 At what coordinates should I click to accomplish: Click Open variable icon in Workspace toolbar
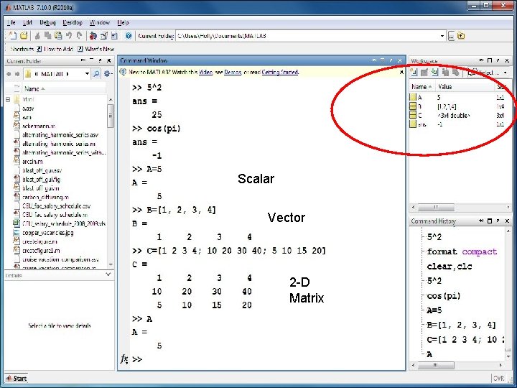pos(424,73)
